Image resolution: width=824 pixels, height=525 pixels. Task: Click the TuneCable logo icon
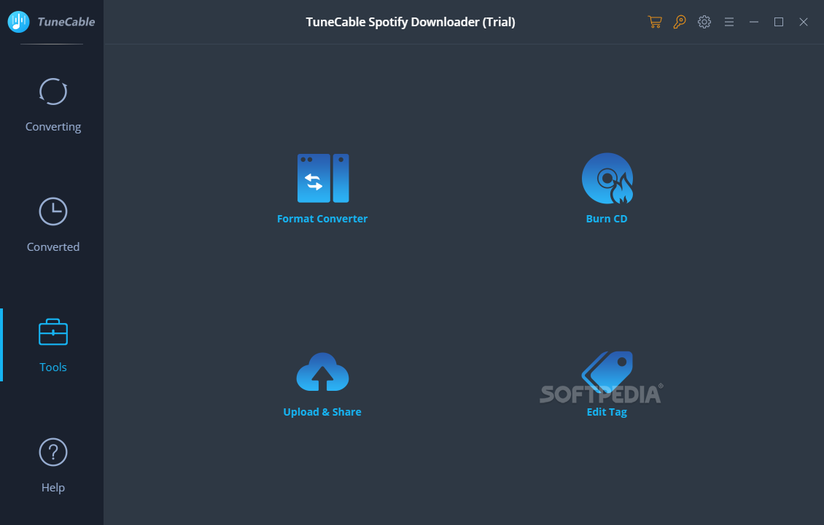click(x=18, y=22)
